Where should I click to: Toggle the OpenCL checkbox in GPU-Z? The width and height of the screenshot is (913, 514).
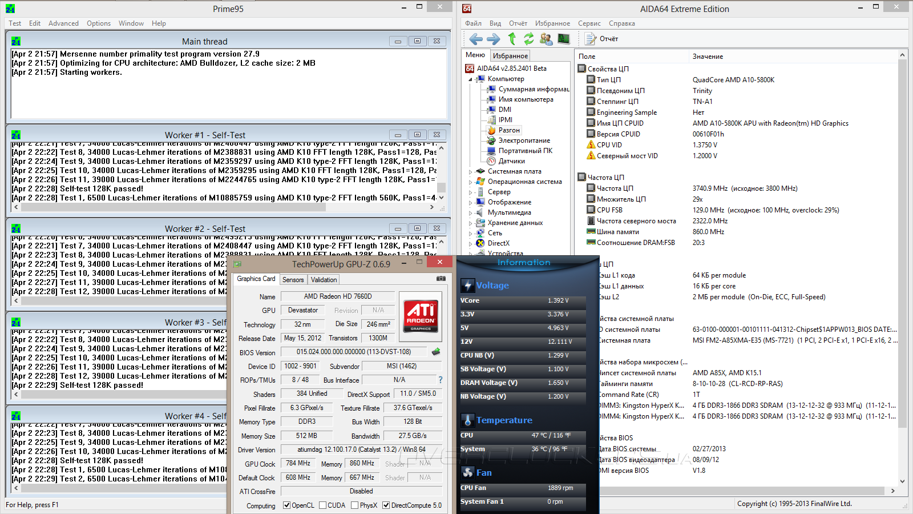pyautogui.click(x=287, y=505)
